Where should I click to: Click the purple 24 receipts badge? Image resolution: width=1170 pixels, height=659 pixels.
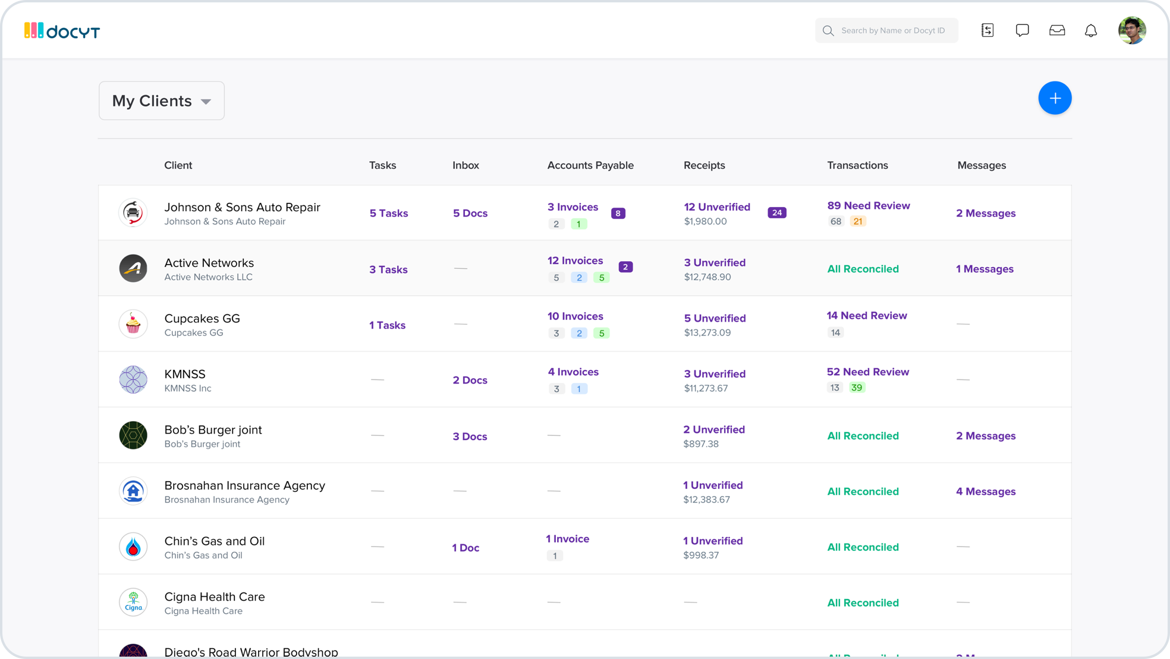pos(776,213)
